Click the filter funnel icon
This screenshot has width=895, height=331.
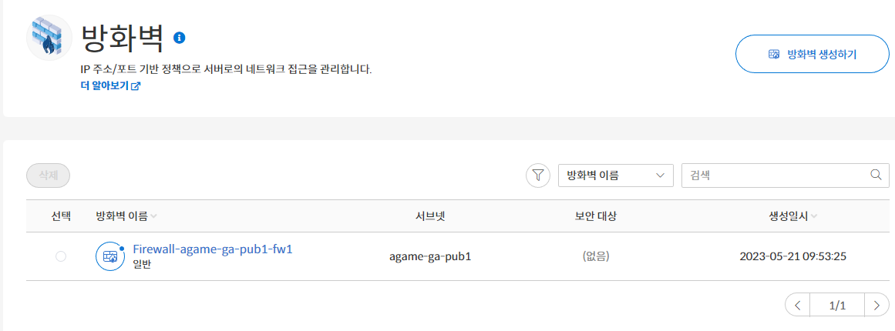click(537, 176)
